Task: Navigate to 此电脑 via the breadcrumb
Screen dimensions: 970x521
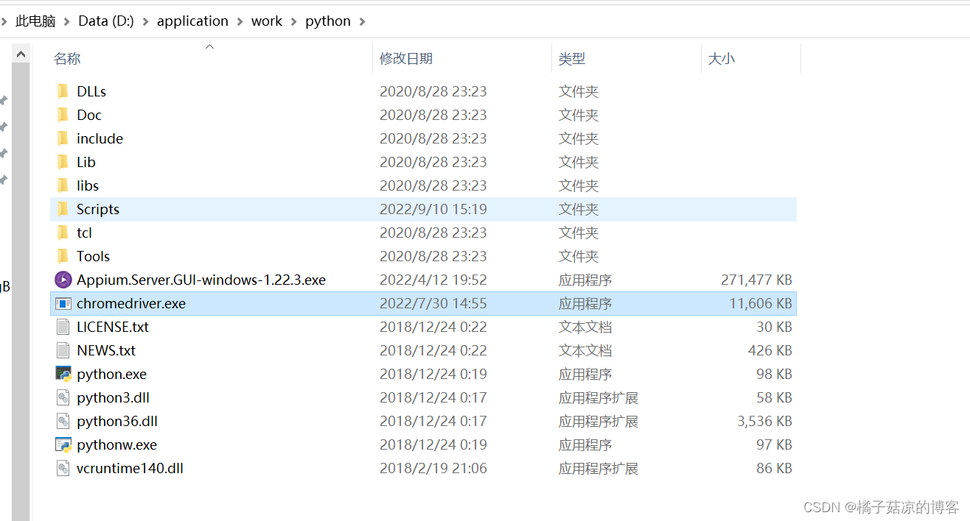Action: click(x=35, y=21)
